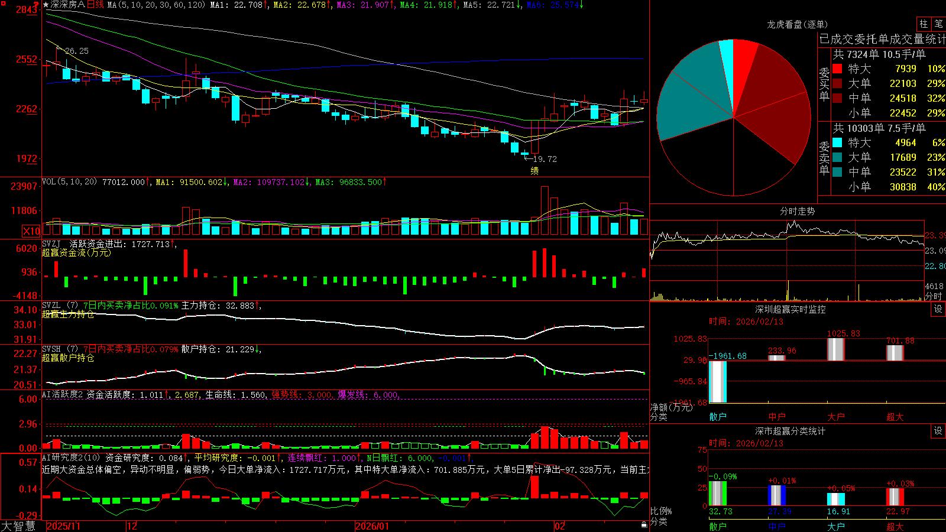This screenshot has width=946, height=532.
Task: Click the red 超大 bar showing 22.97
Action: tap(895, 497)
